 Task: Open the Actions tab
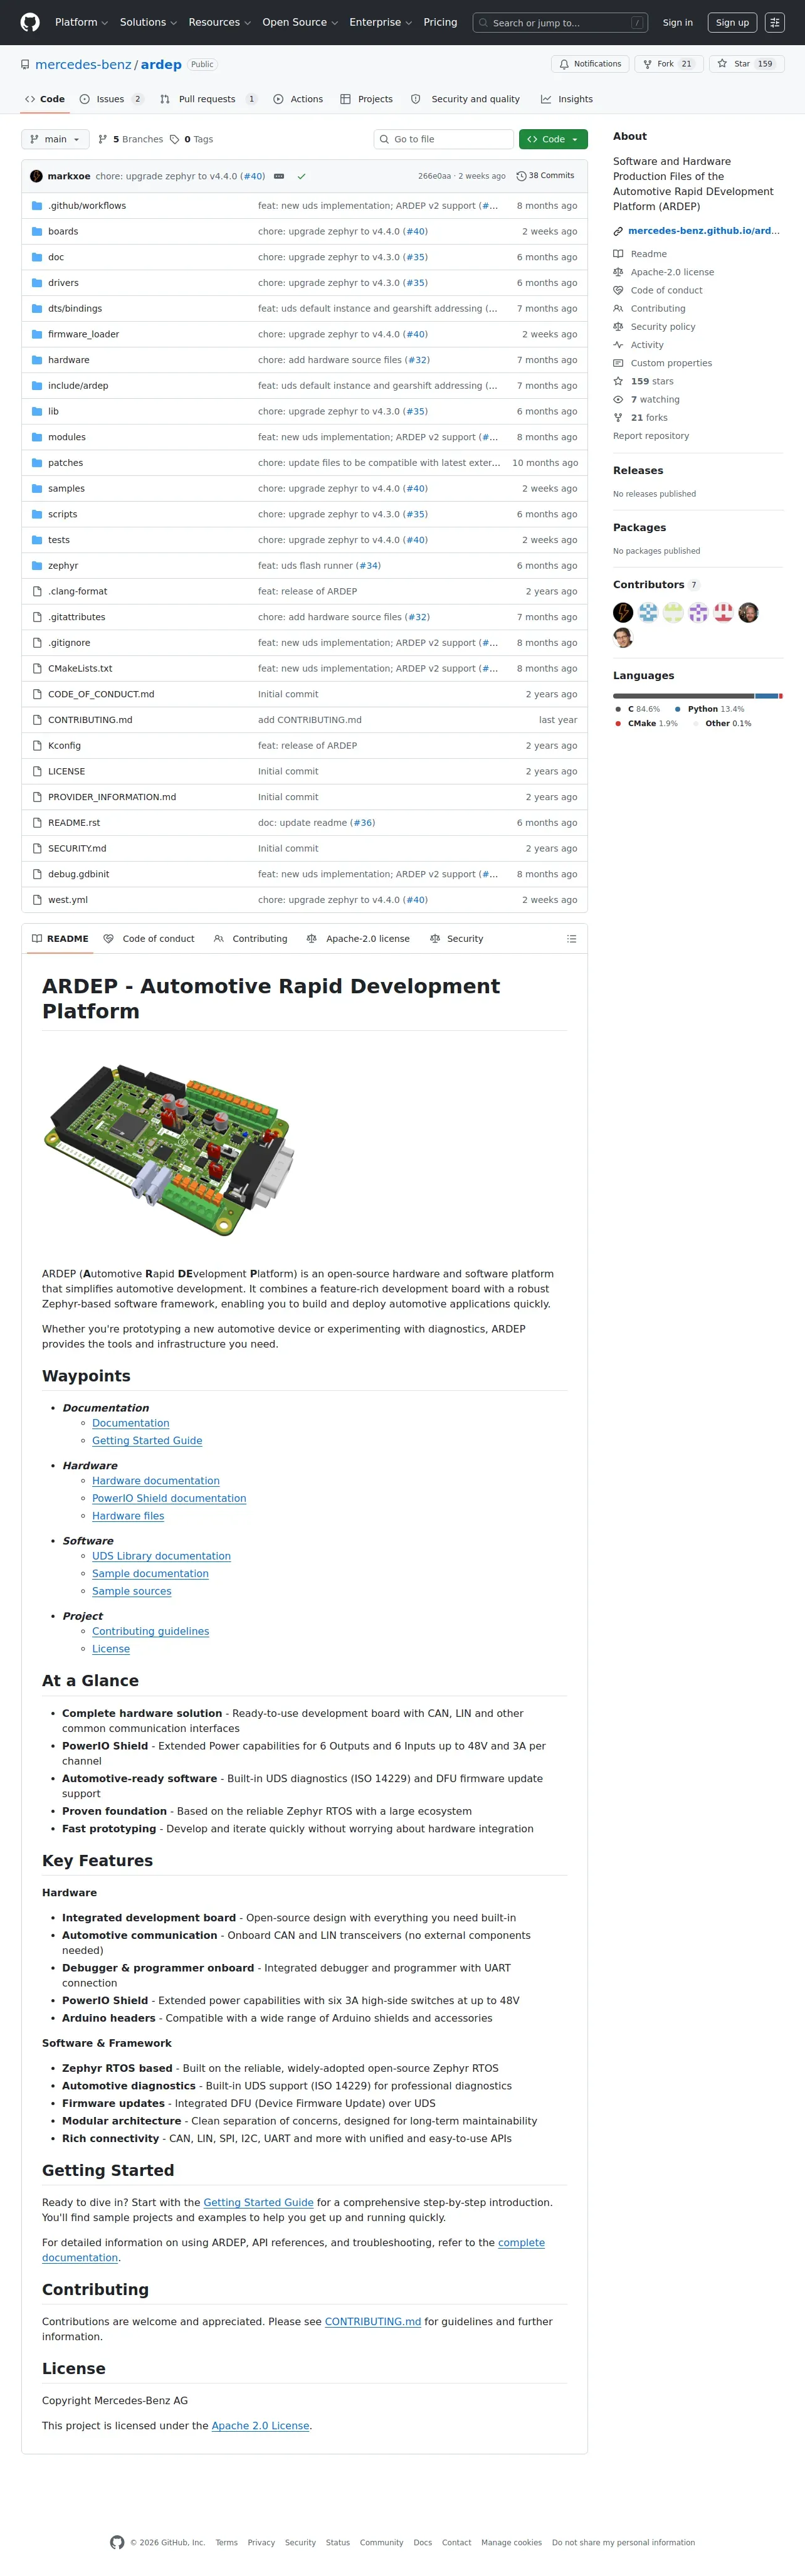point(298,99)
